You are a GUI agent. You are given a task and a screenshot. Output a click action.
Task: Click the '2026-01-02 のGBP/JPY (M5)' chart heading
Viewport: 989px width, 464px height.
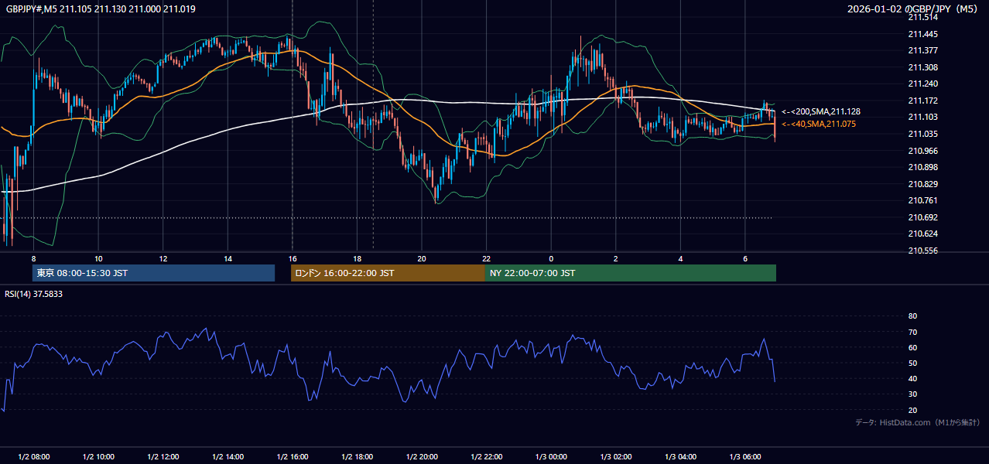click(913, 9)
